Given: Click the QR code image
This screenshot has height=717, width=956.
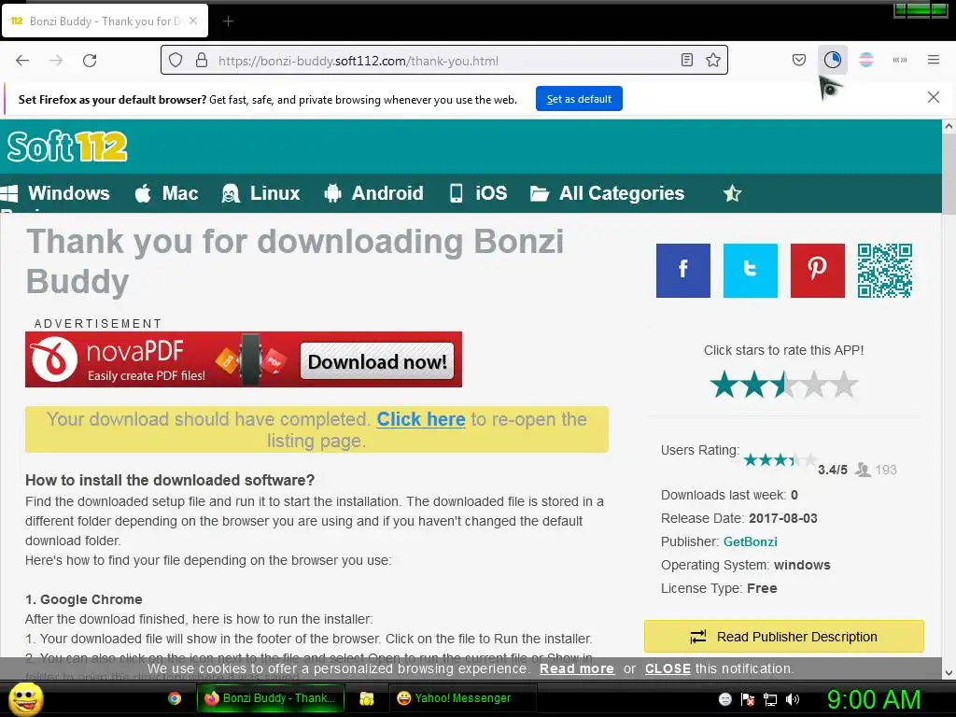Looking at the screenshot, I should pos(885,271).
